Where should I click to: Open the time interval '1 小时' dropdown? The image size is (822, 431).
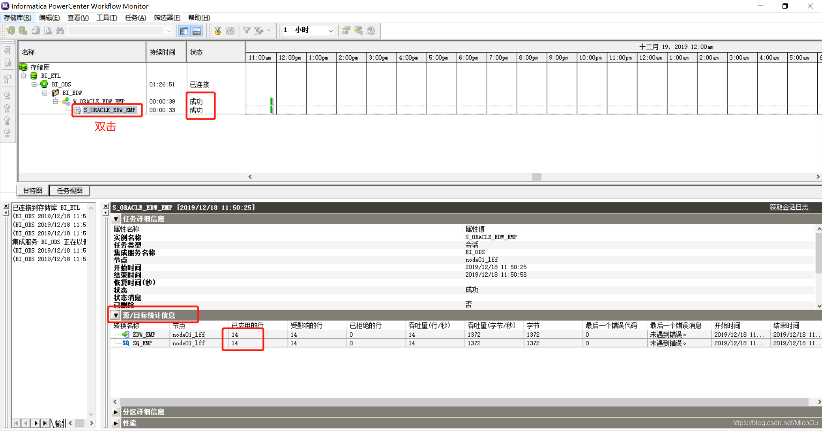[x=331, y=30]
